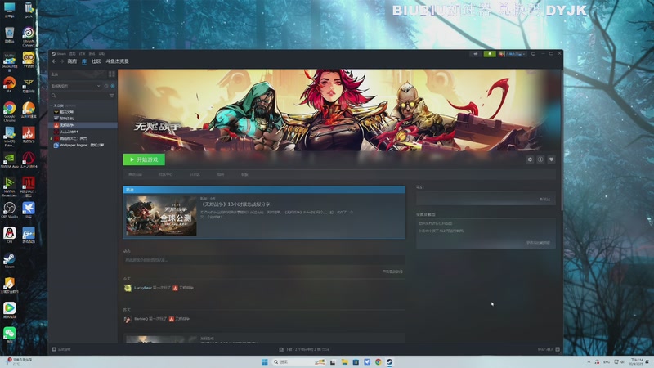654x368 pixels.
Task: Open NVIDIA App desktop shortcut
Action: click(x=9, y=160)
